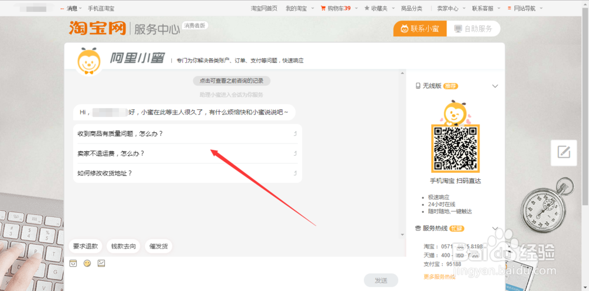Click the 推荐 tag next to 无线版

coord(451,86)
